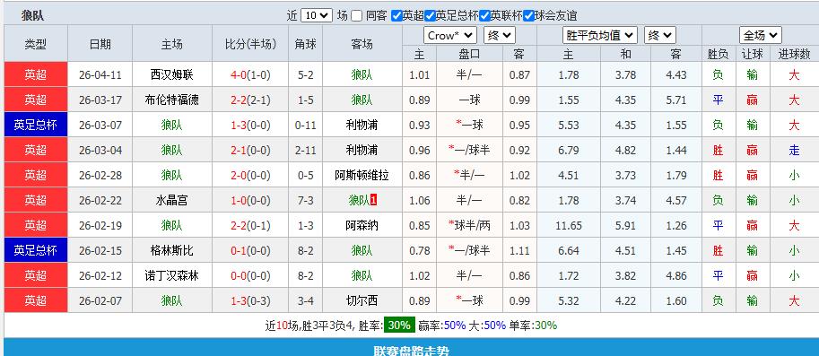This screenshot has height=356, width=819.
Task: Click the 胜负 column header
Action: (718, 54)
